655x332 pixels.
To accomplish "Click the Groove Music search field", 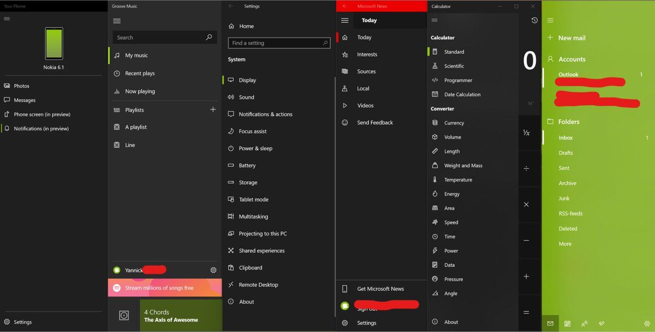I will coord(165,38).
